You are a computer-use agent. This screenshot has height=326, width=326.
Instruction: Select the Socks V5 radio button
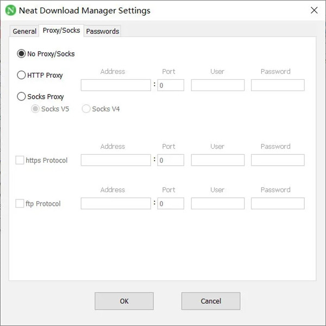click(36, 109)
